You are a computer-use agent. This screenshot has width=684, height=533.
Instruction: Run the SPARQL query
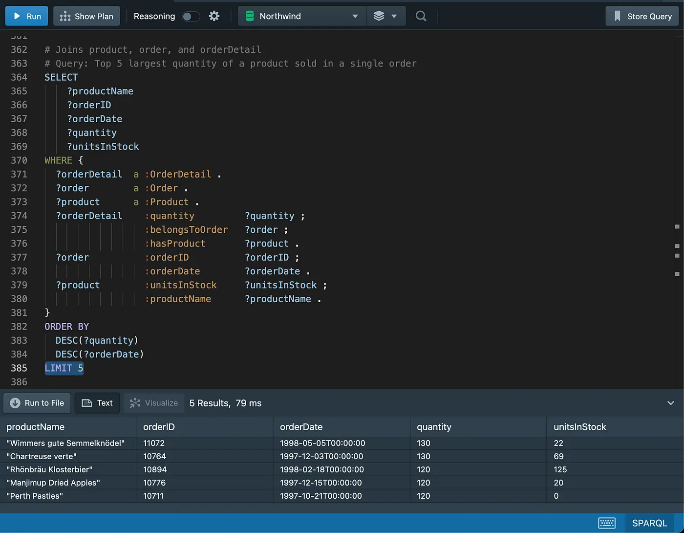click(26, 16)
